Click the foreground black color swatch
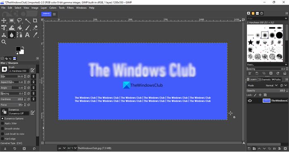 18,49
